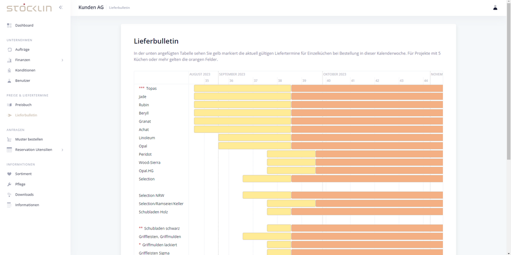The height and width of the screenshot is (255, 511).
Task: Click Opal.HG row label
Action: coord(146,171)
